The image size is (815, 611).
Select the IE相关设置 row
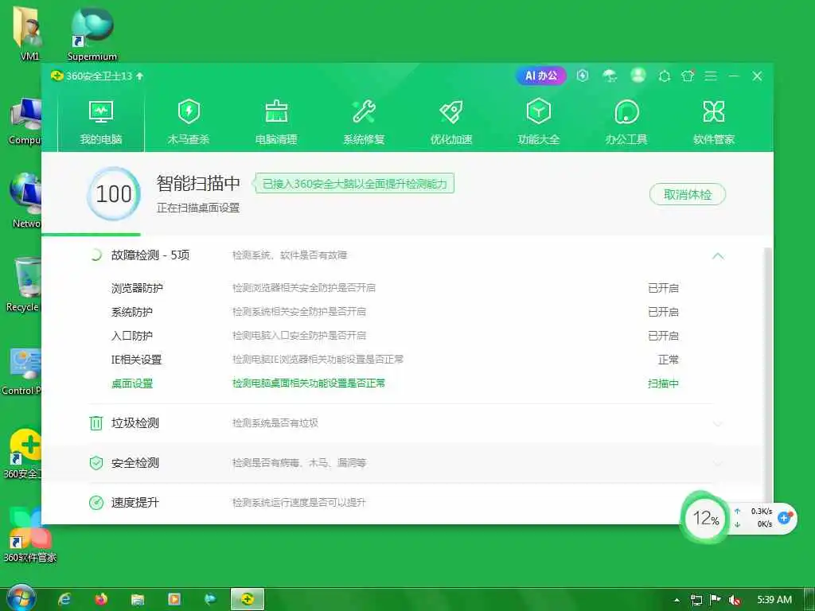(395, 360)
